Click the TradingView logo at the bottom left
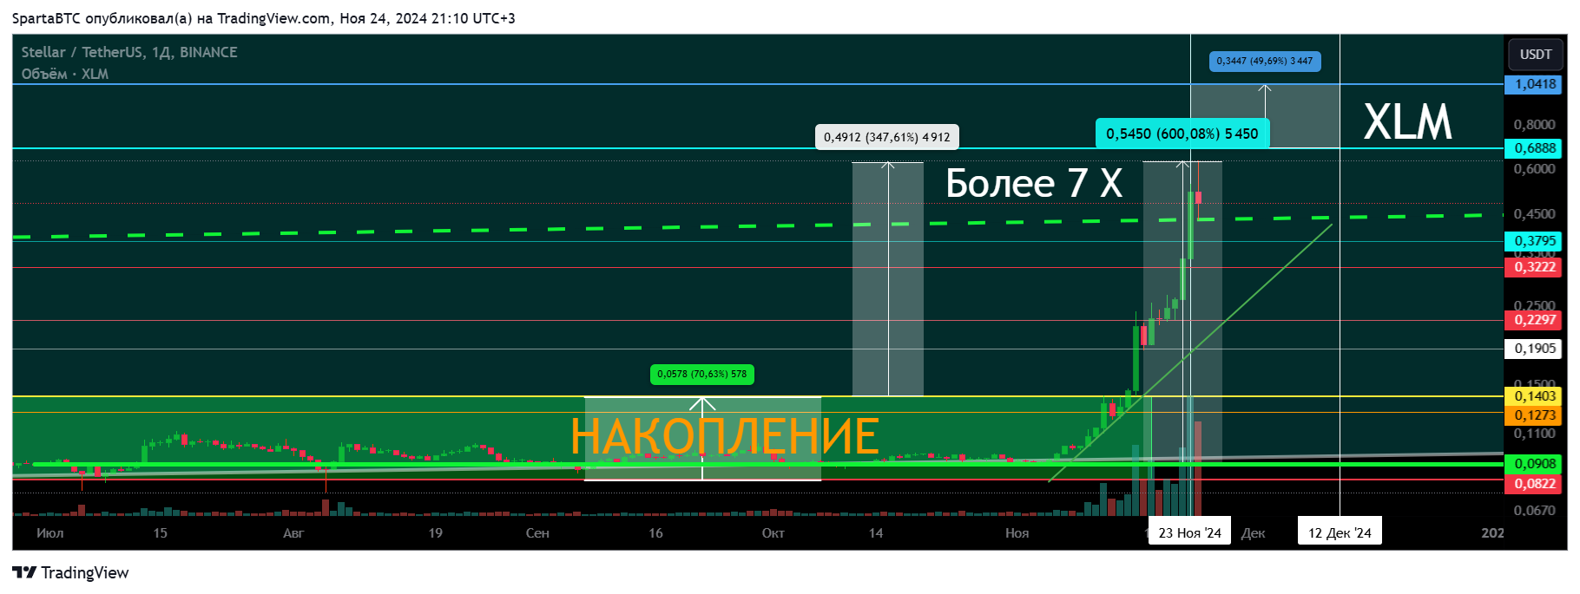The image size is (1580, 594). click(70, 572)
